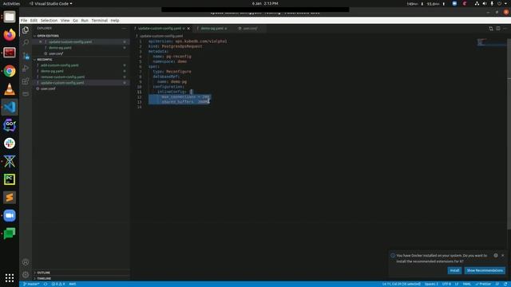The width and height of the screenshot is (511, 287).
Task: Click the YAML language mode in the status bar
Action: coord(466,284)
